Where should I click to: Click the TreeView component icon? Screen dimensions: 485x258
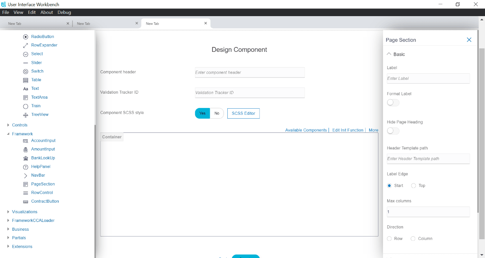25,114
